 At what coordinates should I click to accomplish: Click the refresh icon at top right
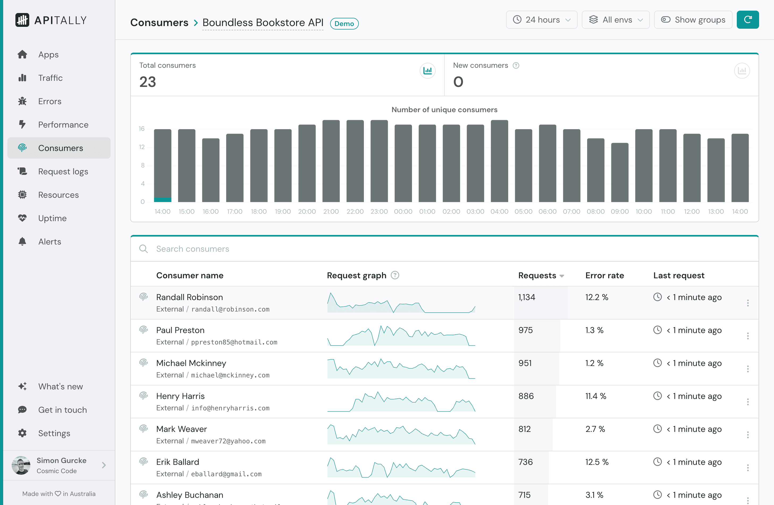tap(748, 19)
